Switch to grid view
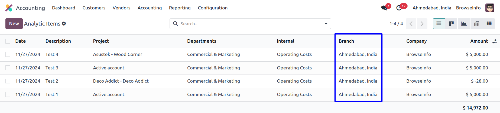This screenshot has height=113, width=500. (489, 24)
